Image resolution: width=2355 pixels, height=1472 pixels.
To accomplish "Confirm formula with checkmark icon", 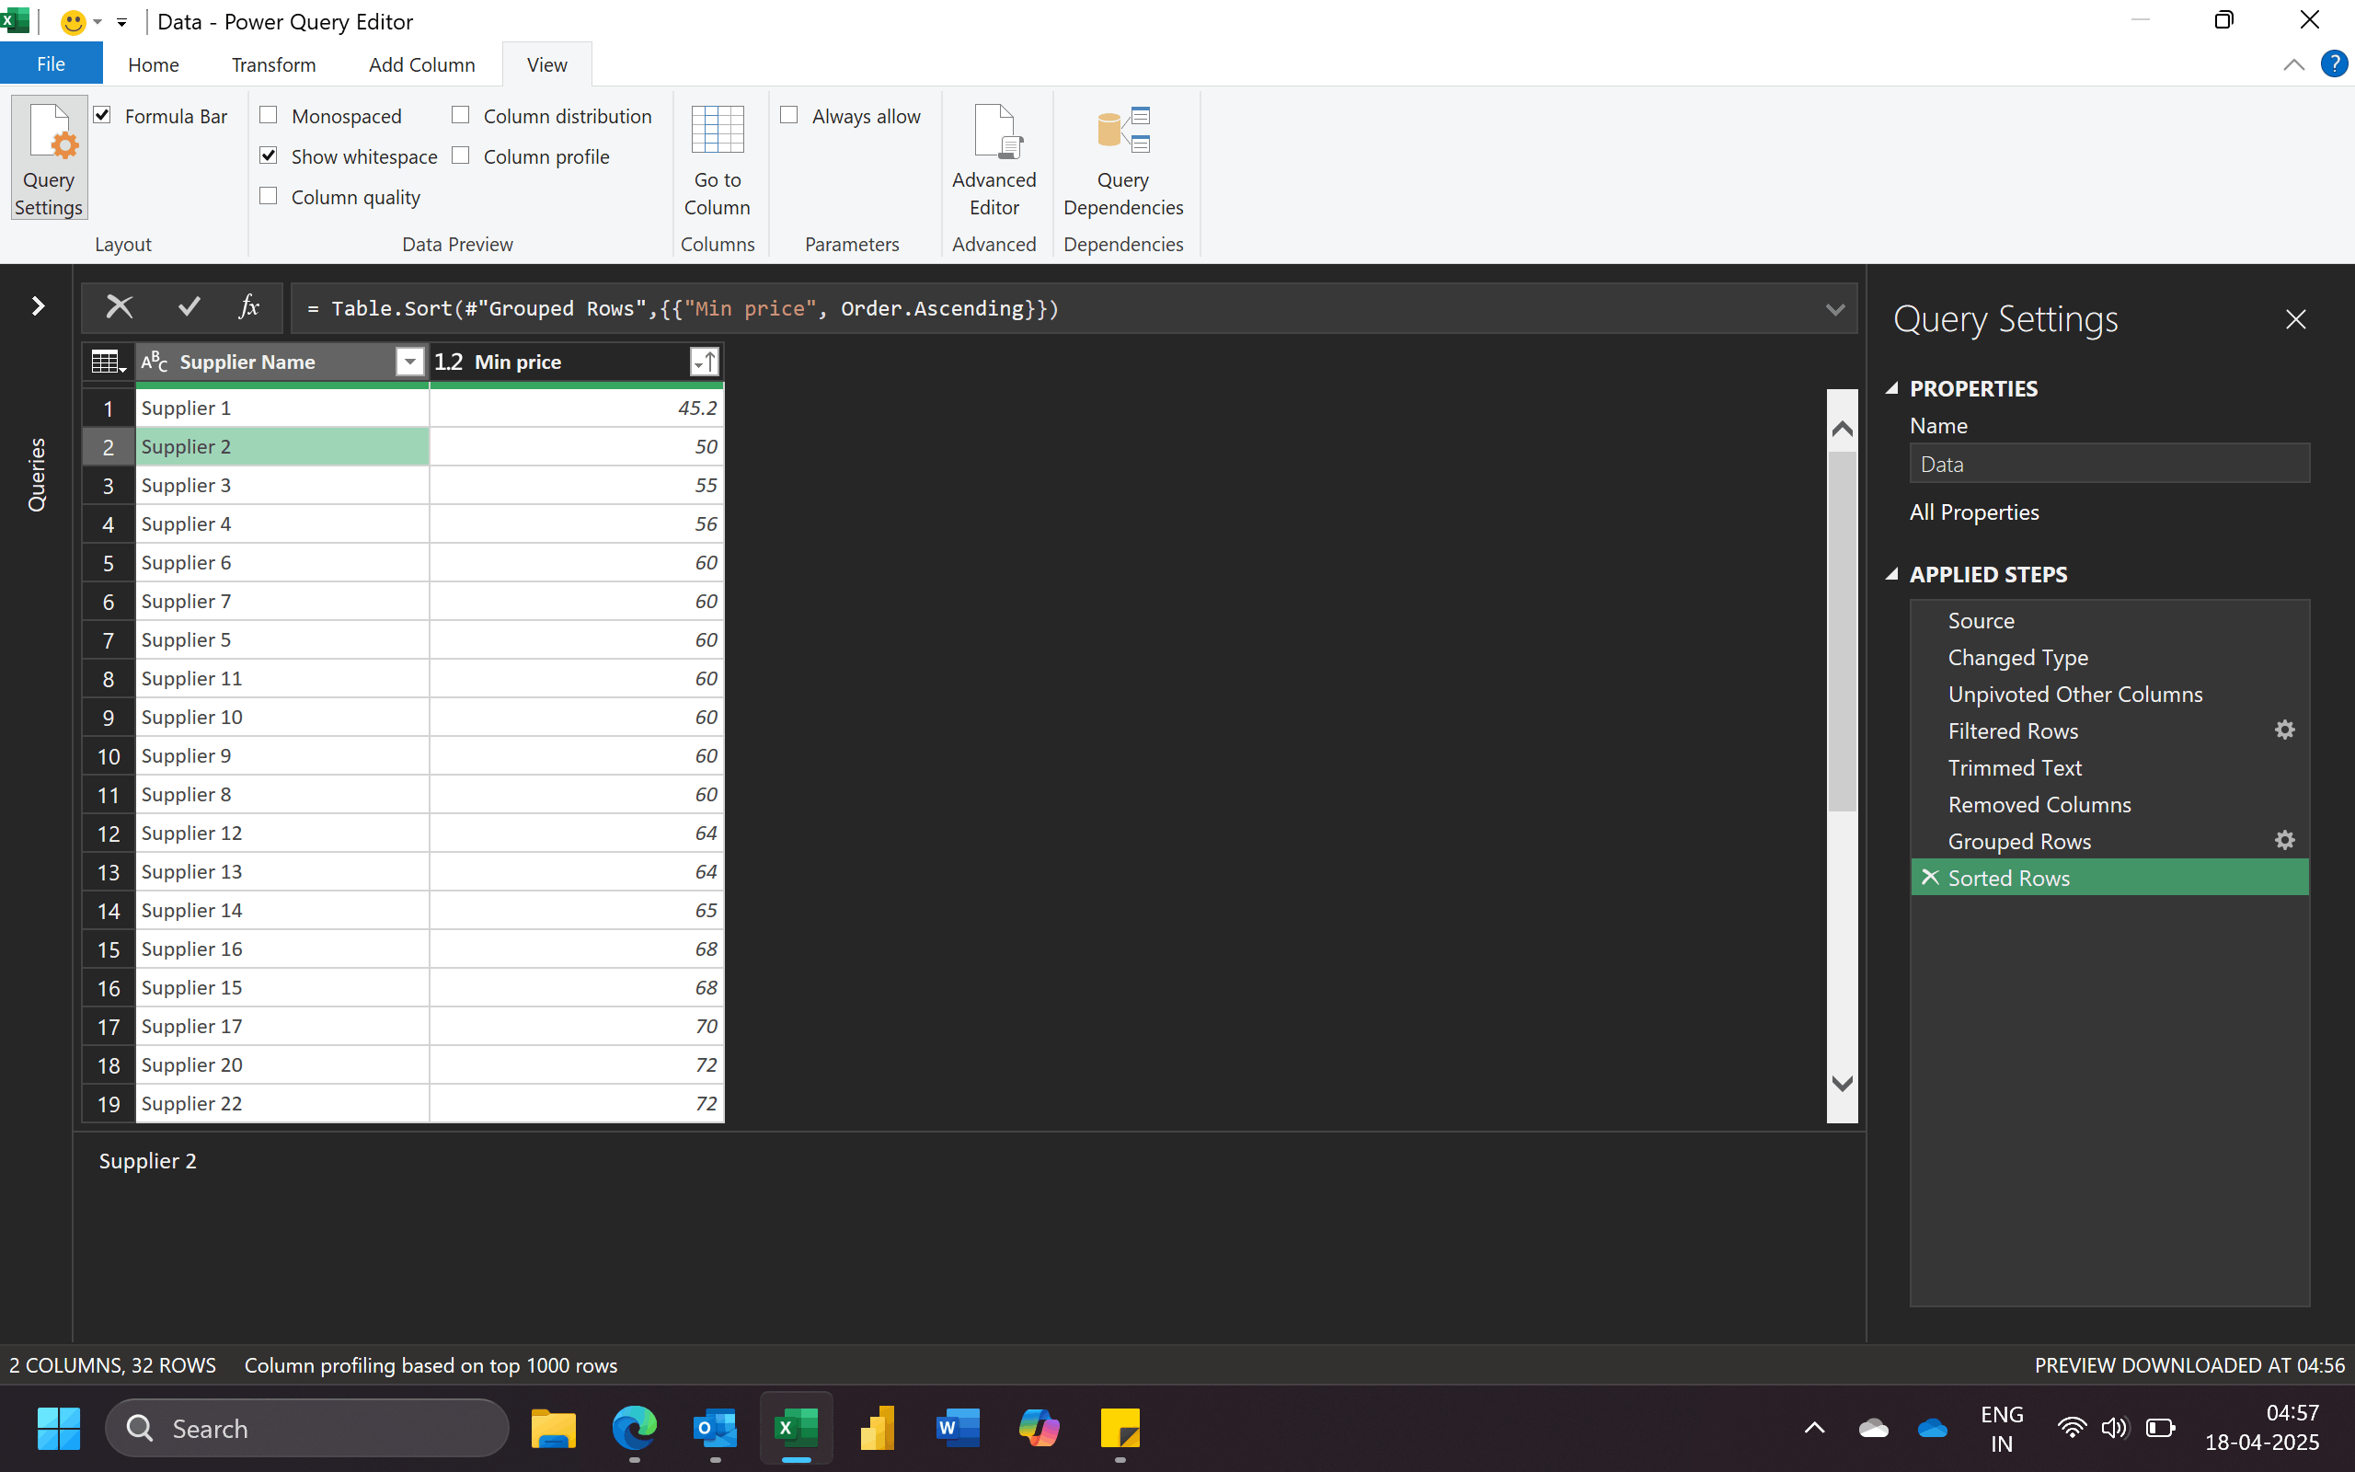I will click(x=189, y=307).
